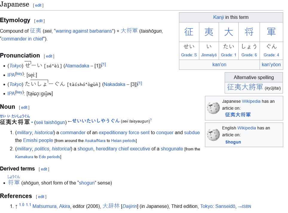Open 'shogun' link in definition 2
Image resolution: width=288 pixels, height=213 pixels.
pyautogui.click(x=85, y=149)
